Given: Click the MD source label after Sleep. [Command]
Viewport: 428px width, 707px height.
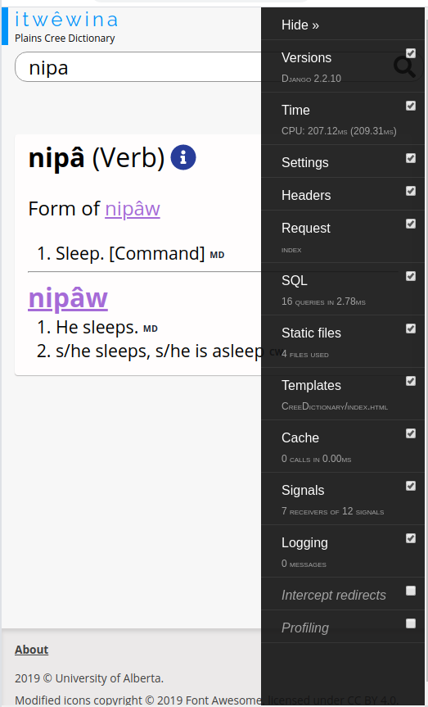Looking at the screenshot, I should (217, 256).
